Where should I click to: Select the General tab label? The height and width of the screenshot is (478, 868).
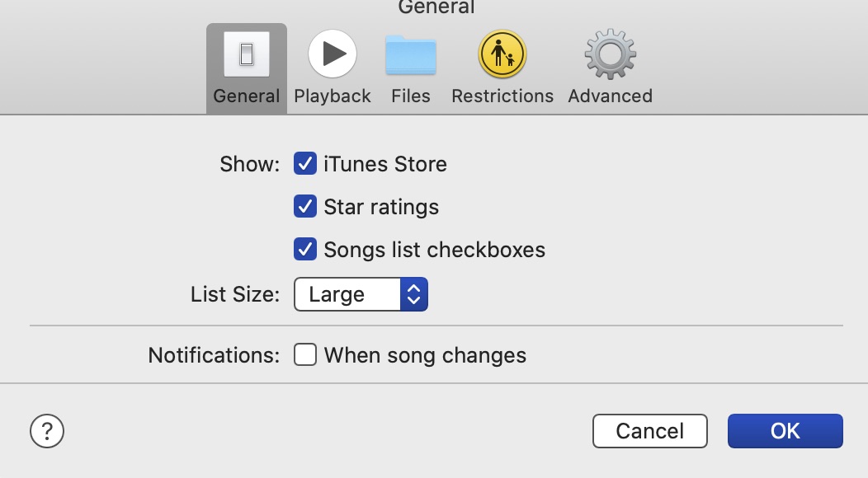pos(246,96)
